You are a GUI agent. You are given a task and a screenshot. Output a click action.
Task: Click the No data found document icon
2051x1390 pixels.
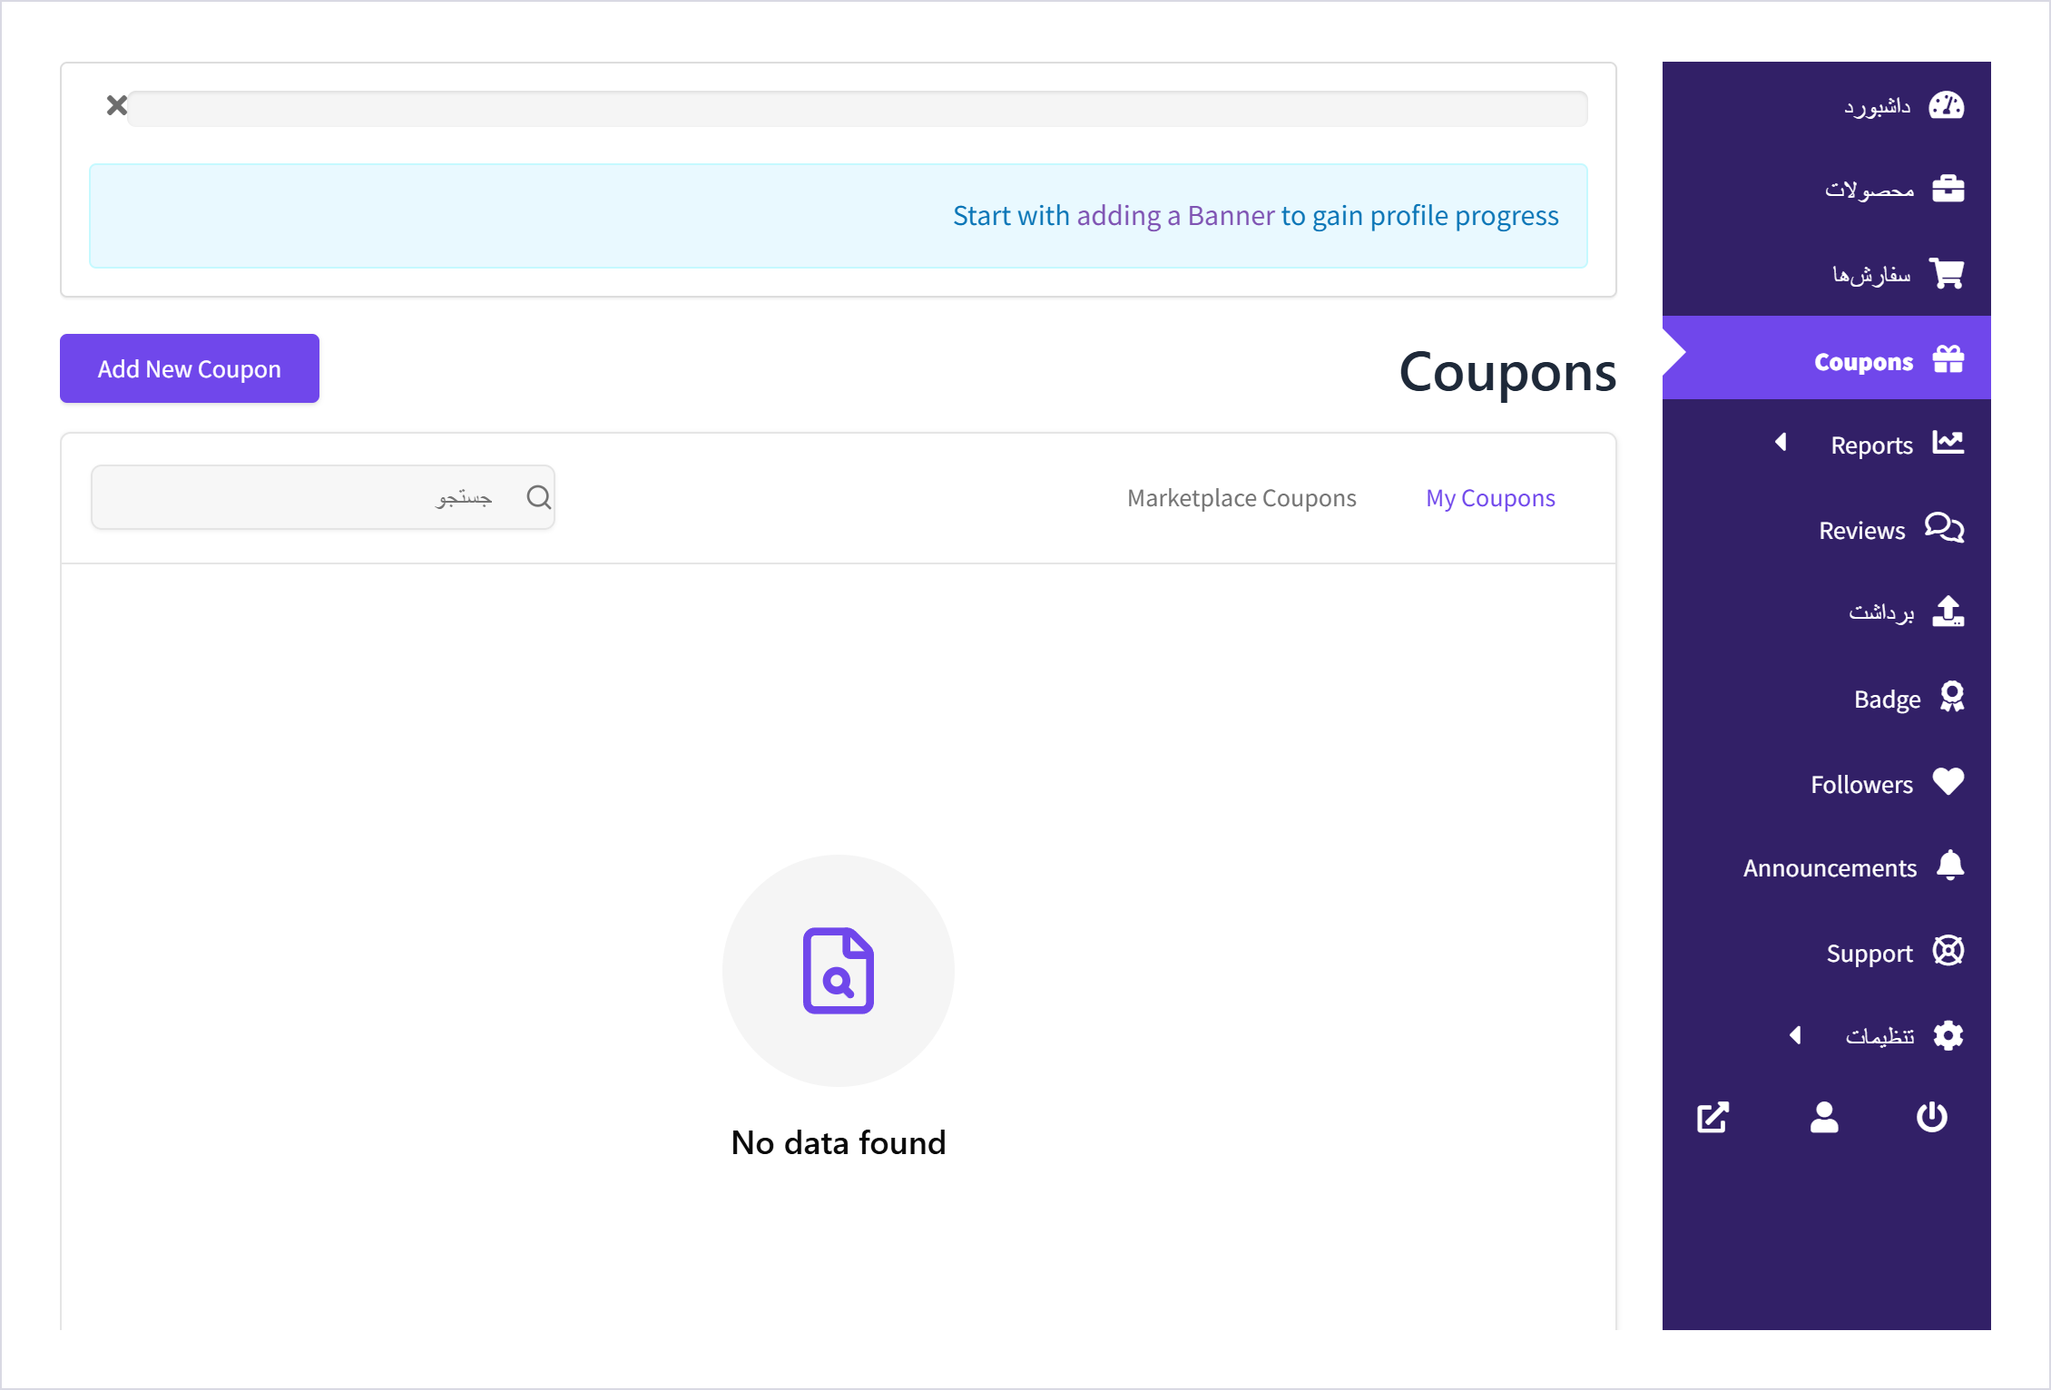pos(838,970)
